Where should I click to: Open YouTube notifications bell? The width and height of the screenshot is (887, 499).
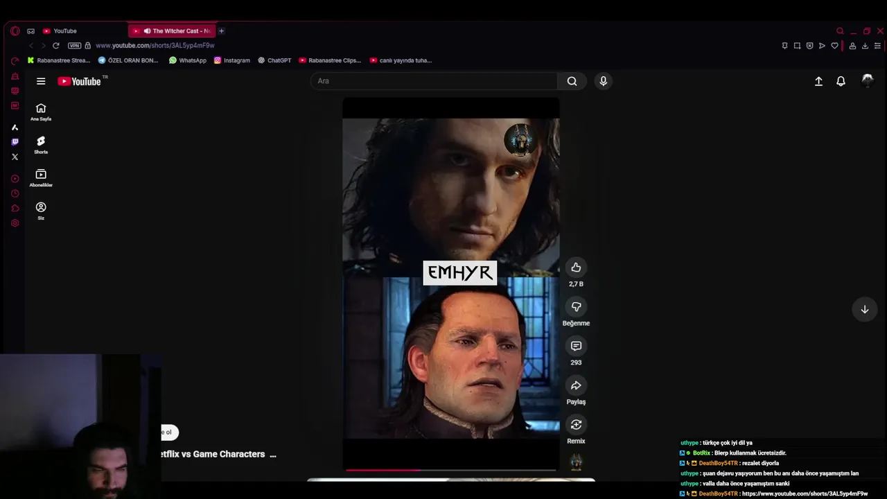841,81
